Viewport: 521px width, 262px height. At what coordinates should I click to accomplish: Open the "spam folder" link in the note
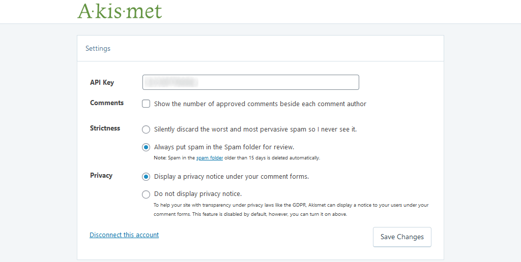(x=210, y=158)
